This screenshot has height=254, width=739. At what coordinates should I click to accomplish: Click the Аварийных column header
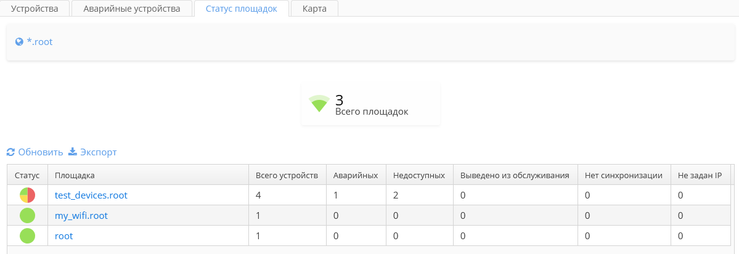point(355,176)
